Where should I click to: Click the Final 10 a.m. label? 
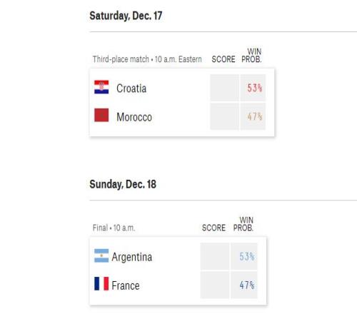114,228
